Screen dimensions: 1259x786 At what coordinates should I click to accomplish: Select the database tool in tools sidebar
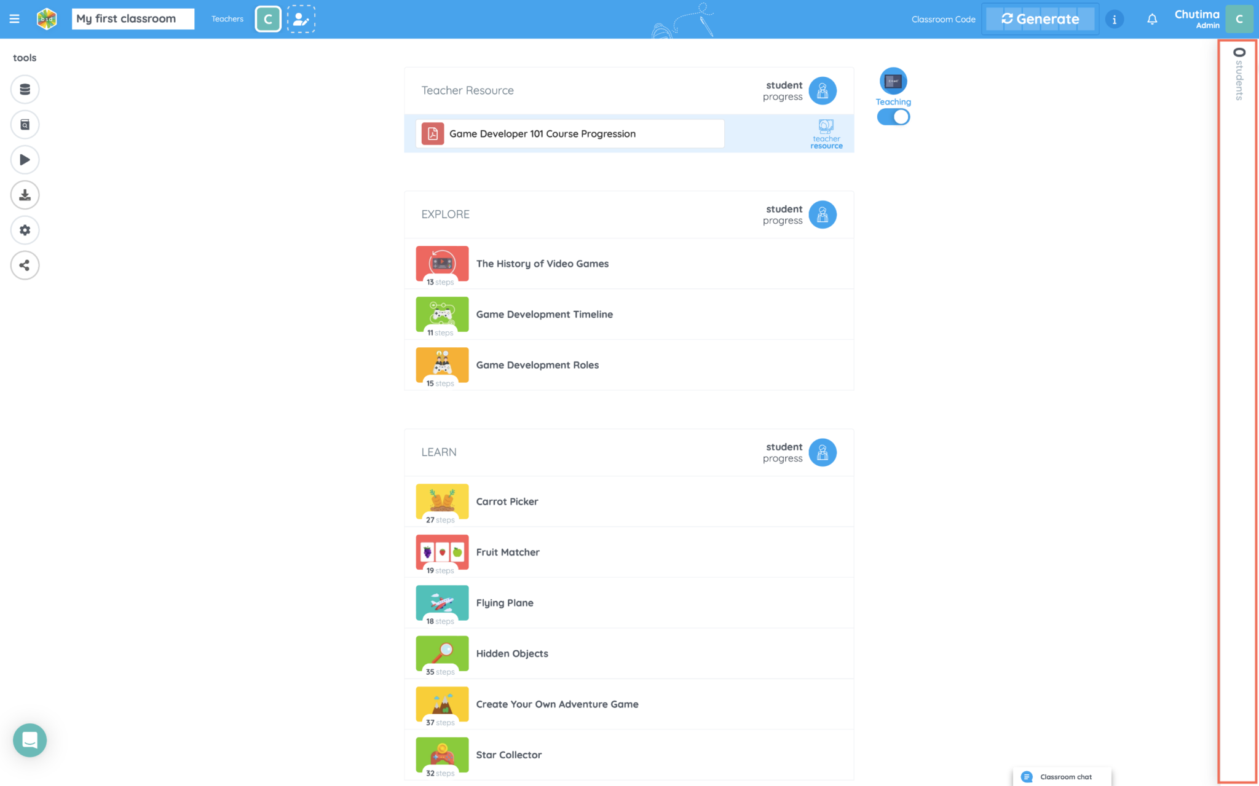pyautogui.click(x=25, y=89)
